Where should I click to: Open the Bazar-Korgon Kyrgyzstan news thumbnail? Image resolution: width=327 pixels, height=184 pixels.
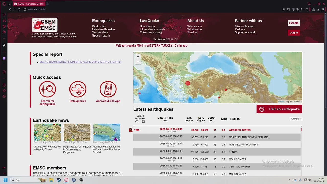coord(77,132)
